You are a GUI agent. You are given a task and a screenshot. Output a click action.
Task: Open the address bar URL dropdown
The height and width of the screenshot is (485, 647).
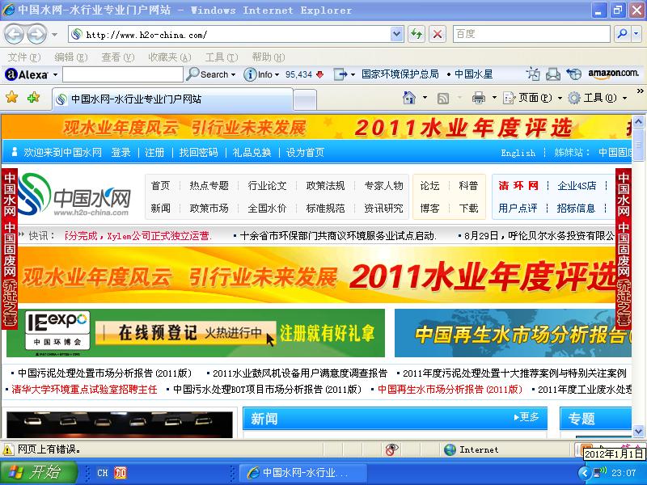pyautogui.click(x=396, y=34)
